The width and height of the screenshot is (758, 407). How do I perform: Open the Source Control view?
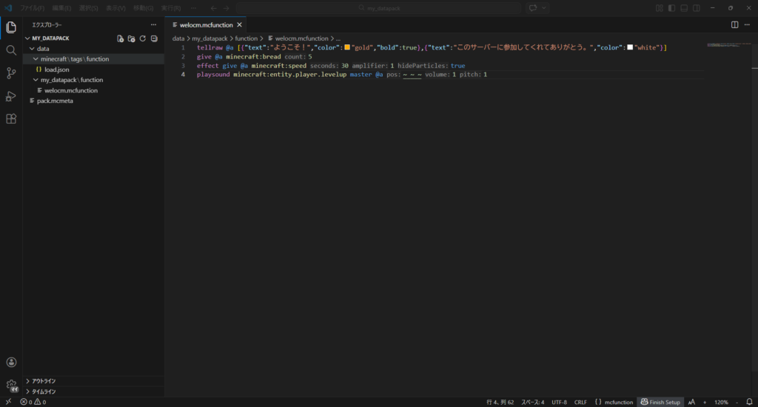pos(11,73)
